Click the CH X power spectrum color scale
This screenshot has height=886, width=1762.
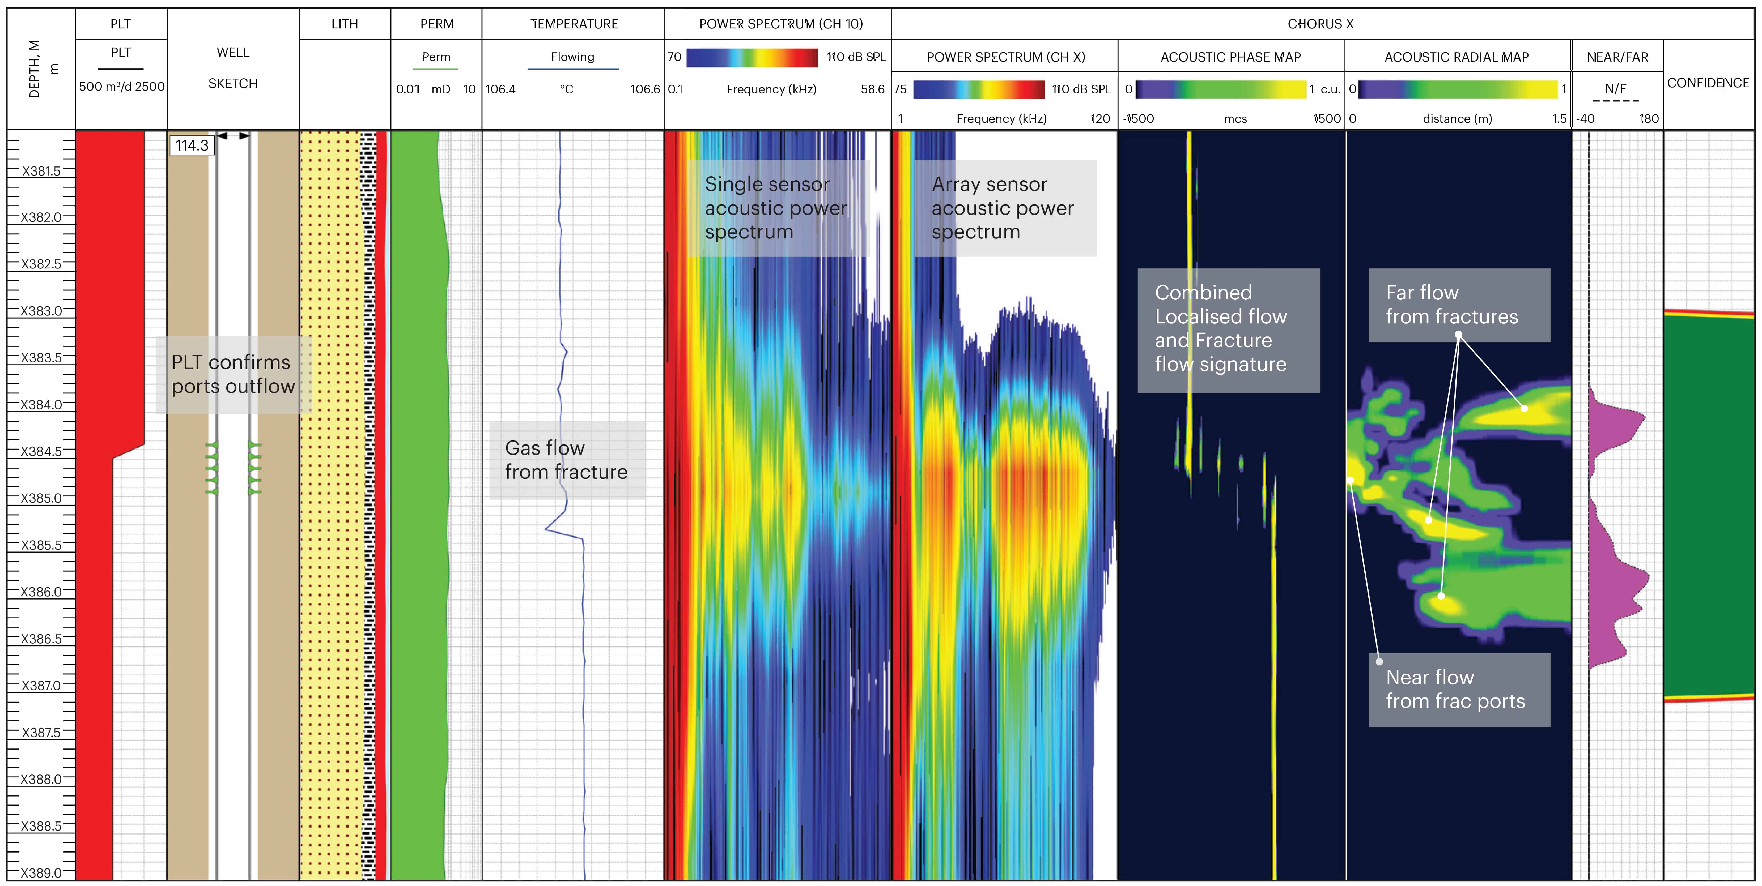coord(979,89)
